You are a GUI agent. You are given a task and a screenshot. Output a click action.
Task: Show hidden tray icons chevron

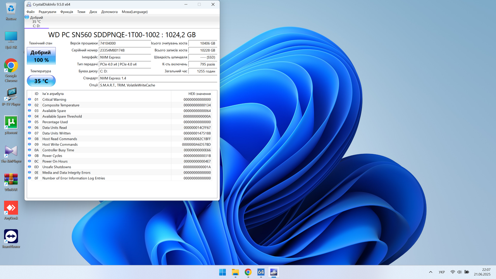(x=431, y=272)
